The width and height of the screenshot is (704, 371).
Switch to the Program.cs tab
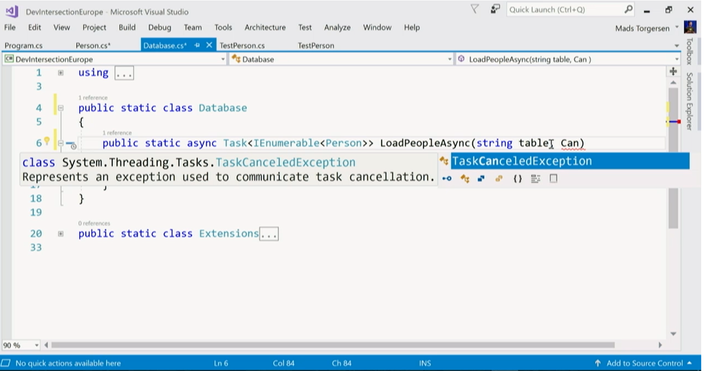click(23, 45)
